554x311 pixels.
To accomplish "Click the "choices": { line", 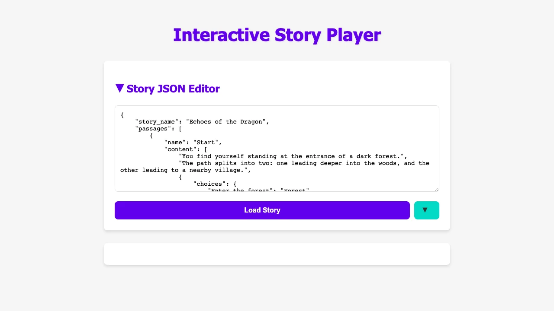I will (215, 184).
